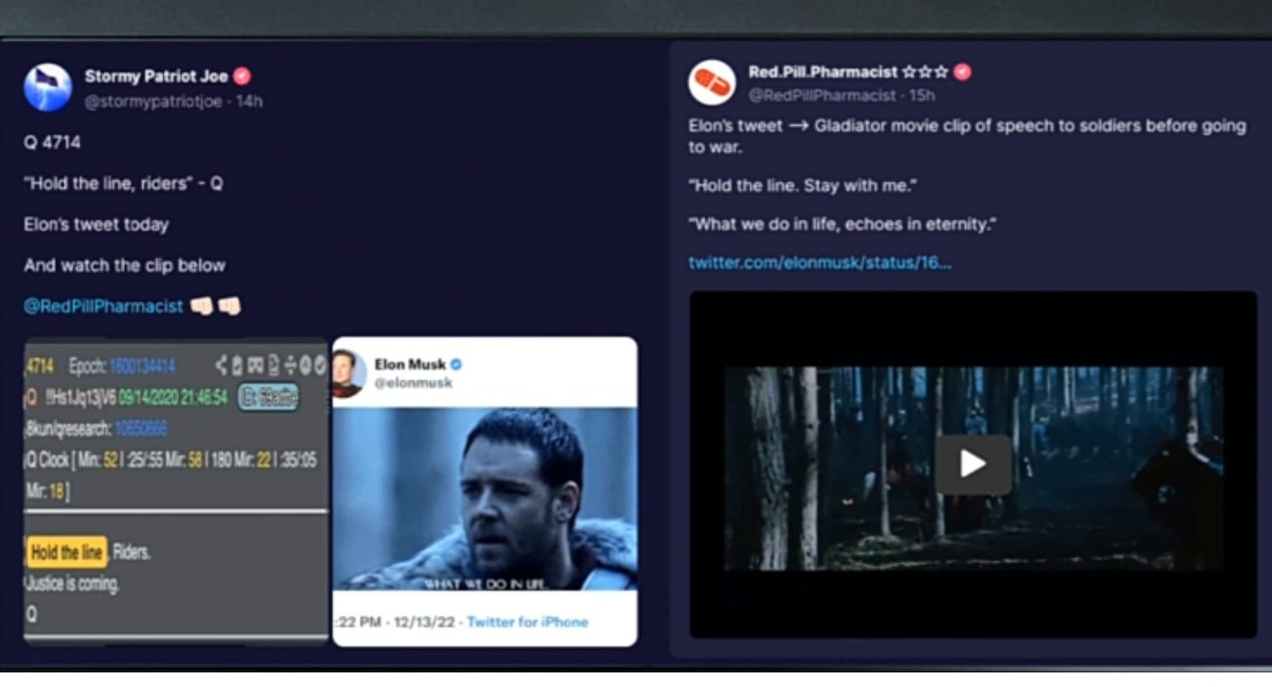1272x687 pixels.
Task: Play the Gladiator forest video clip
Action: click(973, 464)
